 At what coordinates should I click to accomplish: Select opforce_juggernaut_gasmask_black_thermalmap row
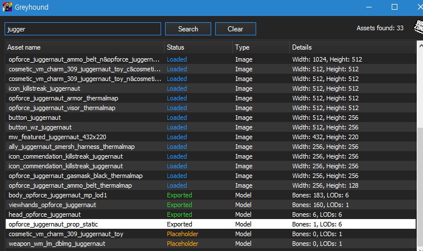pos(211,176)
